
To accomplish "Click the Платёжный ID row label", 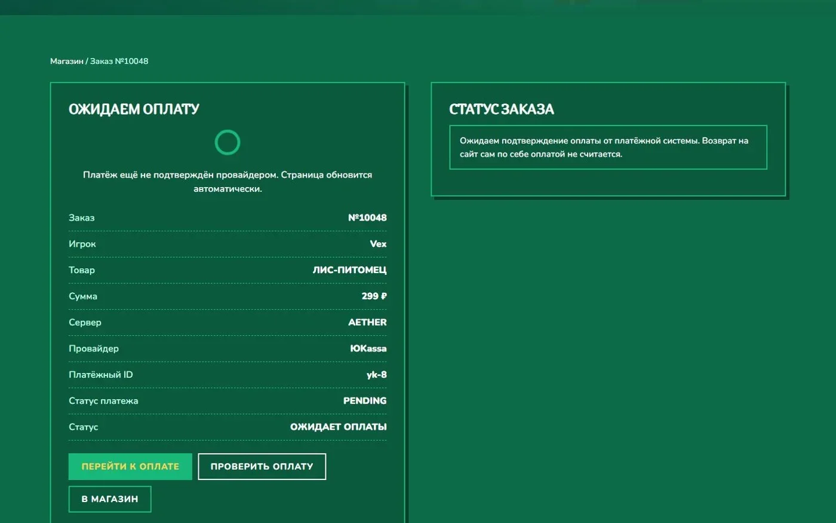I will coord(101,375).
